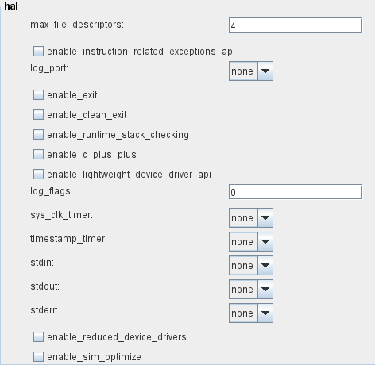Open the stdout dropdown list

(251, 290)
